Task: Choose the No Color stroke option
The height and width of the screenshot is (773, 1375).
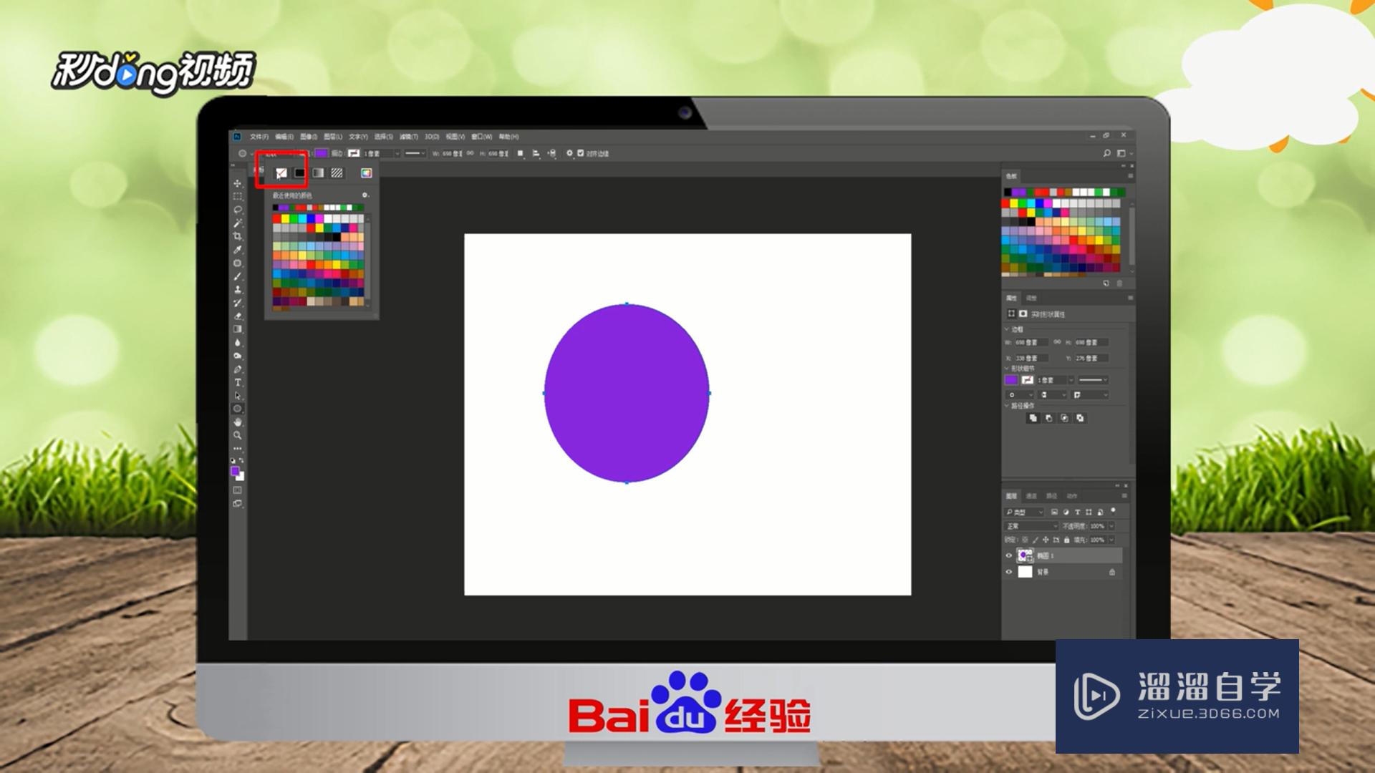Action: (281, 173)
